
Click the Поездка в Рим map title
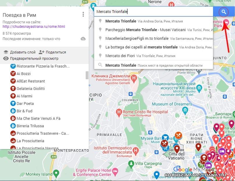19,15
